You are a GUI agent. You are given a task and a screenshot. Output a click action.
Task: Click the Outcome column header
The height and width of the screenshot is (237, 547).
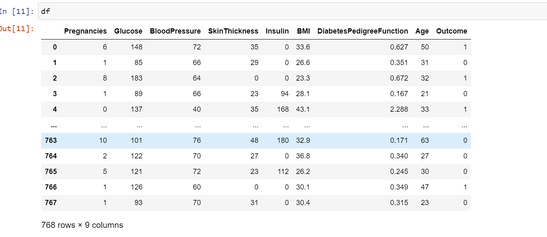[x=452, y=31]
